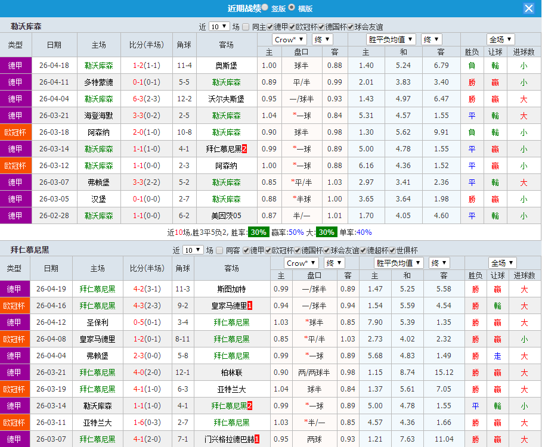The height and width of the screenshot is (447, 542).
Task: Click the 30% win-rate green badge
Action: (x=257, y=232)
